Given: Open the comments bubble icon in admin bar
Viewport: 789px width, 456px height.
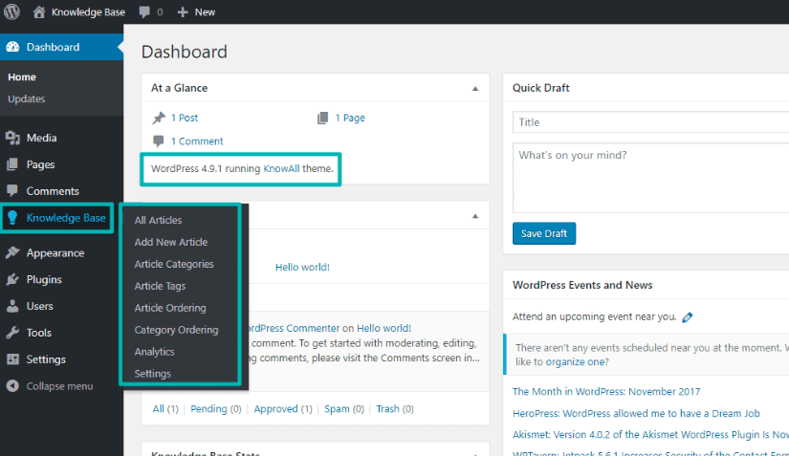Looking at the screenshot, I should click(x=145, y=12).
